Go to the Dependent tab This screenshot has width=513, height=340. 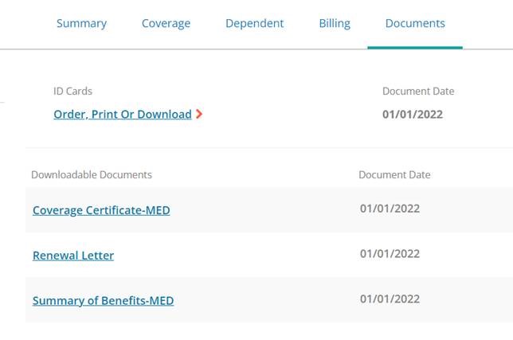(255, 24)
